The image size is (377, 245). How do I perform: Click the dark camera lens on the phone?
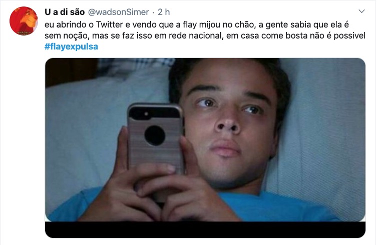pyautogui.click(x=155, y=135)
